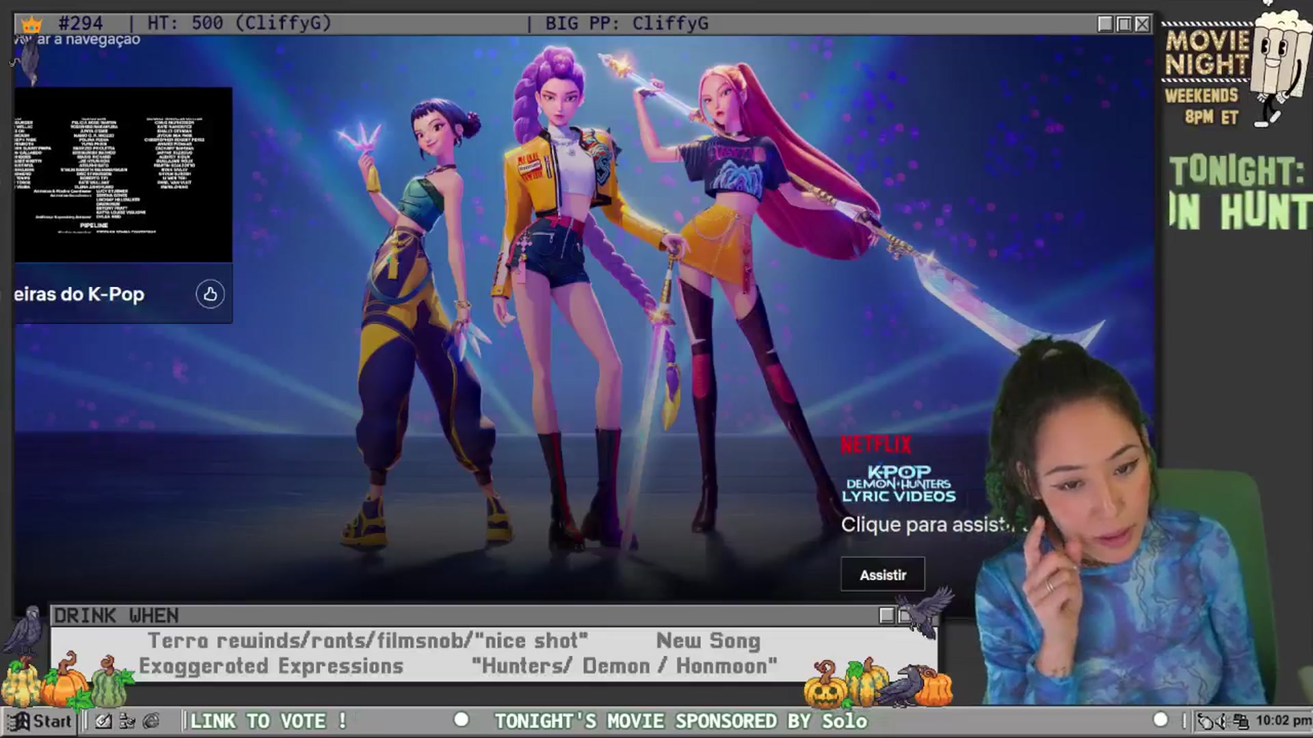Click the LINK TO VOTE ticker text
This screenshot has width=1313, height=738.
click(268, 721)
